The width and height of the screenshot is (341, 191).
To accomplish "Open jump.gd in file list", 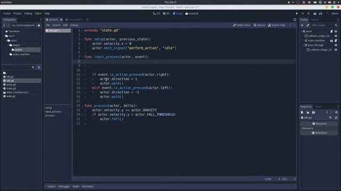I will (x=11, y=84).
